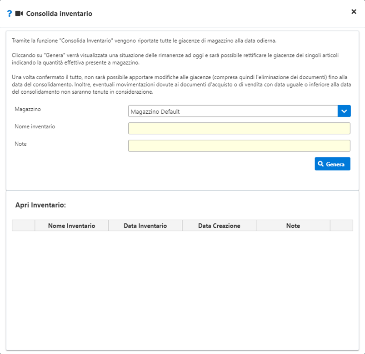Focus the Nome inventario text field
Screen dimensions: 365x354
pos(239,128)
